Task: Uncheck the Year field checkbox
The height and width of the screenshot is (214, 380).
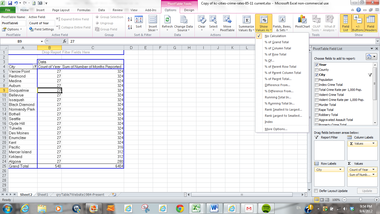Action: [x=317, y=65]
